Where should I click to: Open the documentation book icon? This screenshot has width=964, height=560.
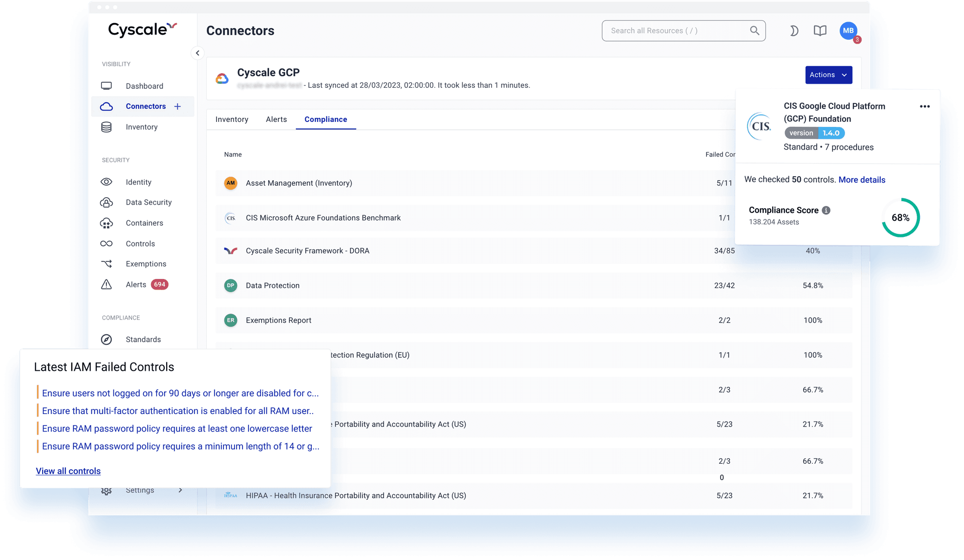[x=820, y=31]
